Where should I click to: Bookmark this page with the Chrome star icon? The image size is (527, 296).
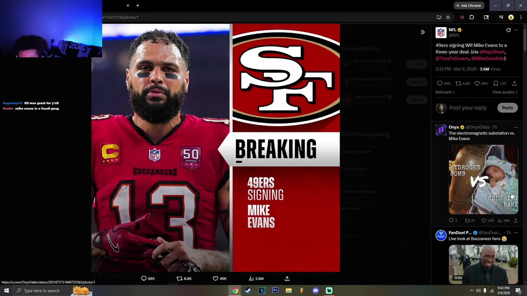(448, 17)
